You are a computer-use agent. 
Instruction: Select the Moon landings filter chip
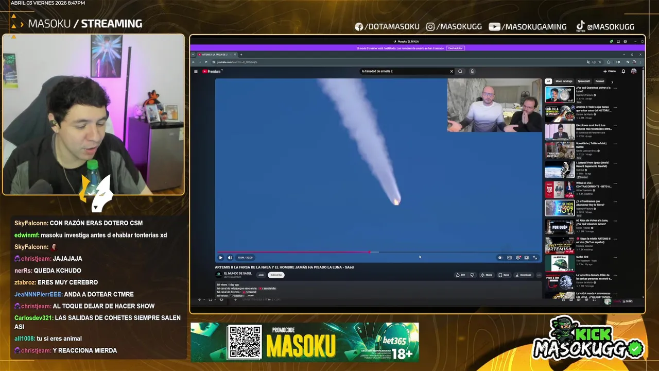564,81
